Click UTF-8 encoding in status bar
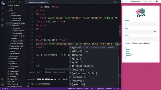 (87, 89)
